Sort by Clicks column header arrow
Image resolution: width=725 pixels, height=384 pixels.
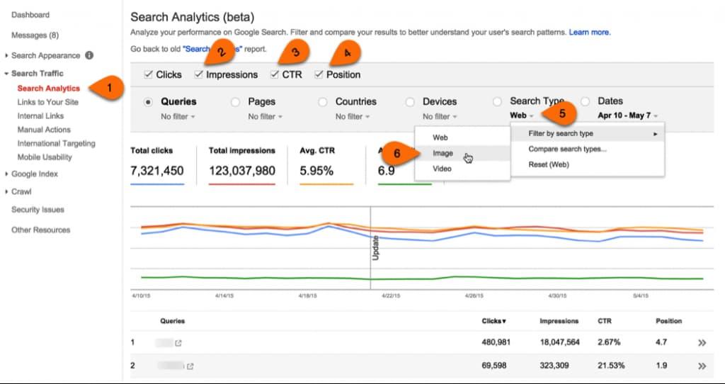[504, 321]
